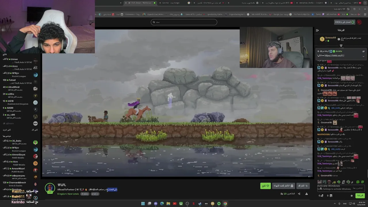Share the stream via share icon
Image resolution: width=368 pixels, height=207 pixels.
(x=299, y=194)
